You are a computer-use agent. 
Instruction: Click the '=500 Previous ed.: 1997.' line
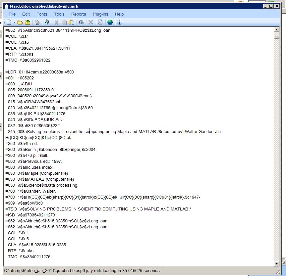pyautogui.click(x=34, y=161)
